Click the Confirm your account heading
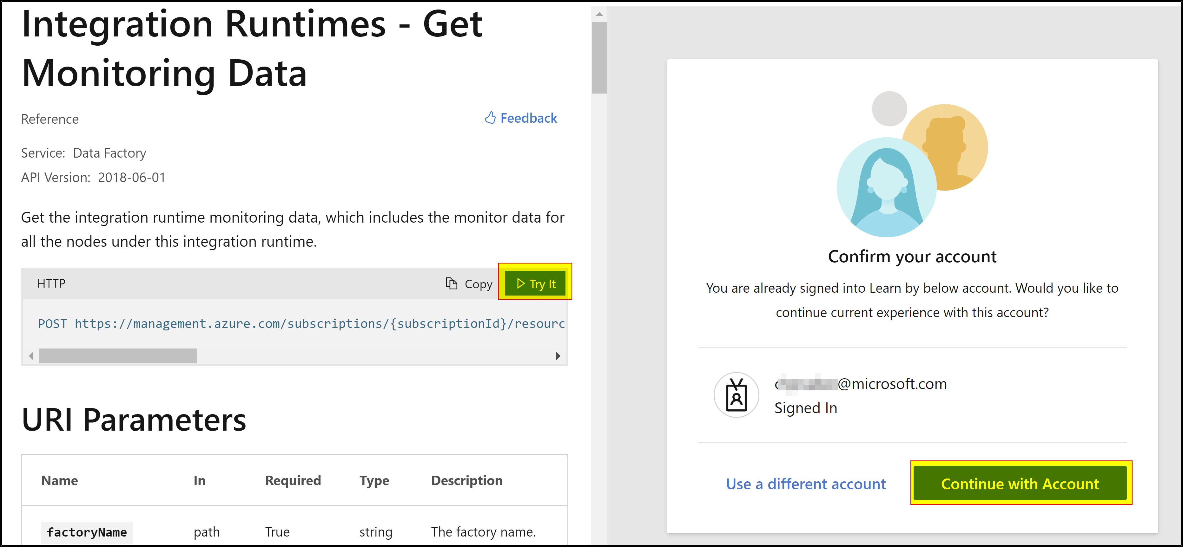1183x547 pixels. click(912, 256)
